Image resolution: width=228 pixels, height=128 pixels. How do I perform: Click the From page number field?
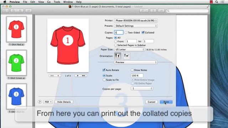click(131, 41)
